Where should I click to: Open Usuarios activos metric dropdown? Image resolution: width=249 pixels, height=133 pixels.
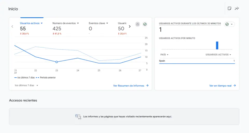41,23
